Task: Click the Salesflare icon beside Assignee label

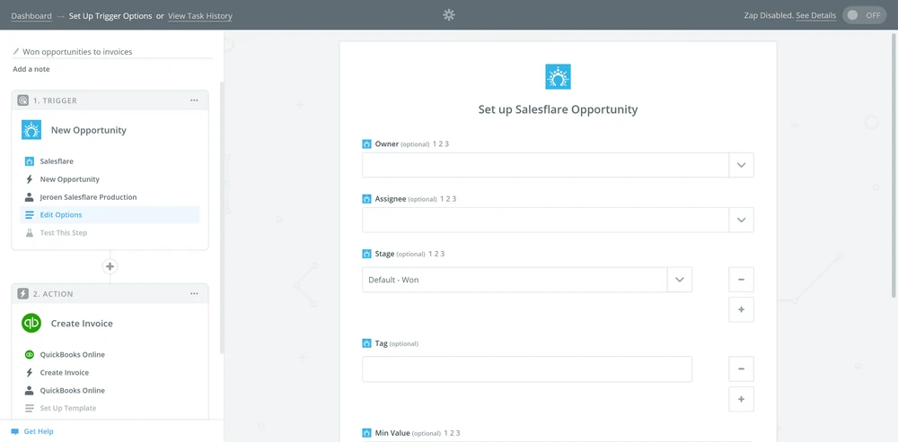Action: click(x=367, y=199)
